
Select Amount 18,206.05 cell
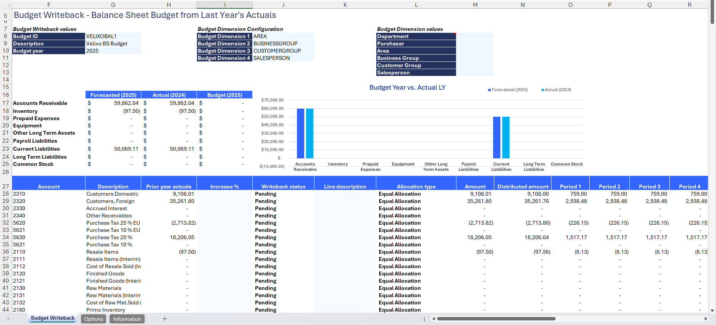point(475,237)
